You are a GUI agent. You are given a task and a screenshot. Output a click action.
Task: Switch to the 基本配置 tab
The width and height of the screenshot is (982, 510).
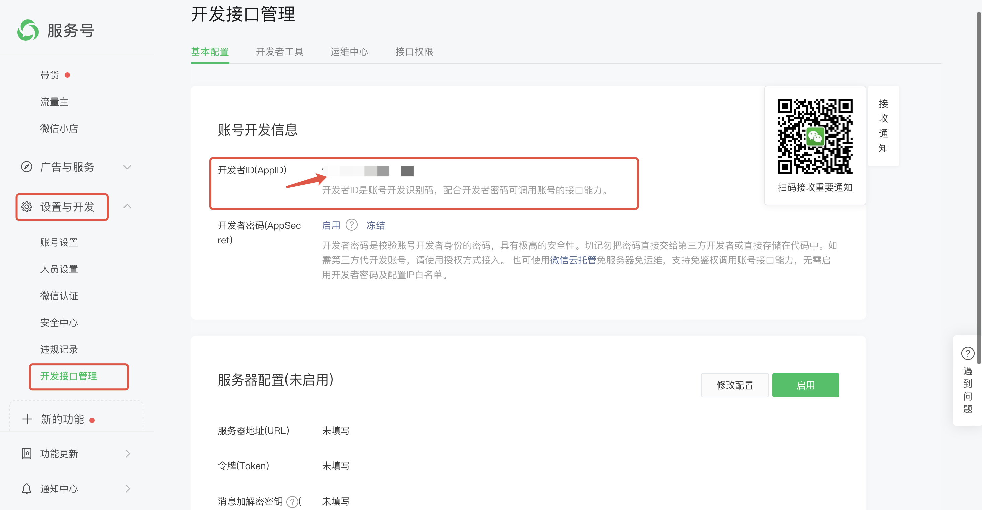pyautogui.click(x=210, y=52)
